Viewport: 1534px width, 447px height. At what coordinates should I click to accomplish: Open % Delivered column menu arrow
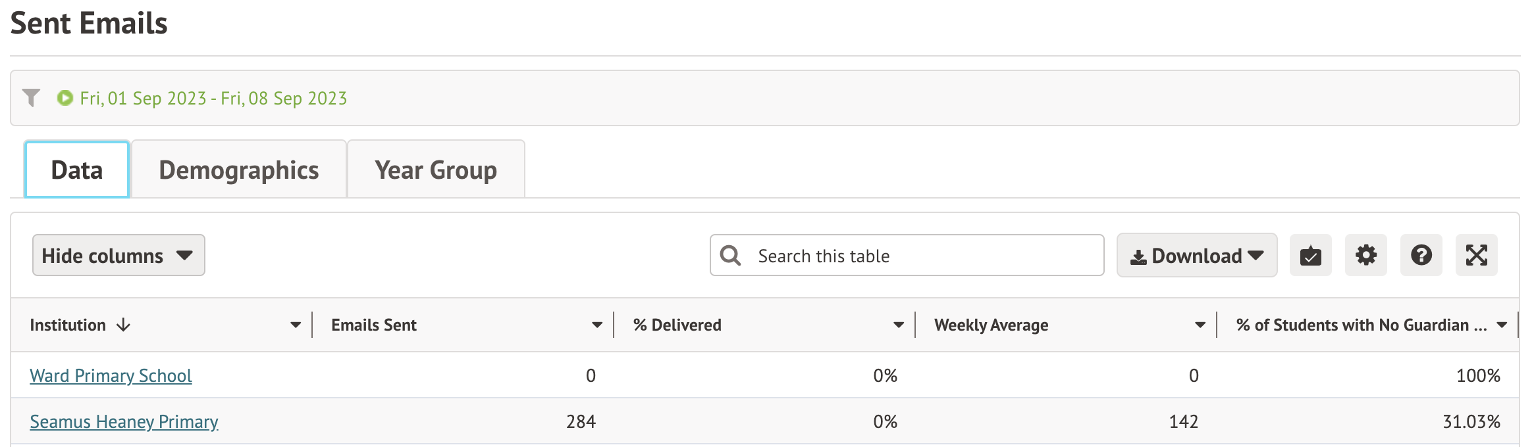pos(899,325)
